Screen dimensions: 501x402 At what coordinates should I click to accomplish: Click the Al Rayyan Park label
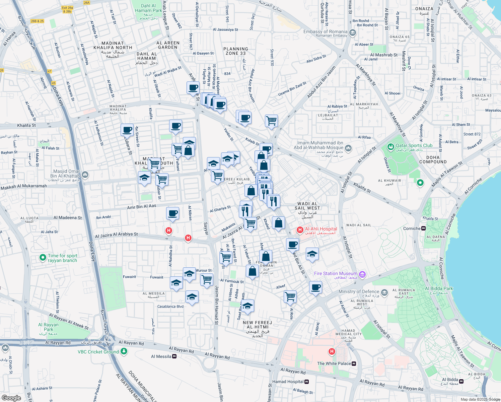[49, 327]
